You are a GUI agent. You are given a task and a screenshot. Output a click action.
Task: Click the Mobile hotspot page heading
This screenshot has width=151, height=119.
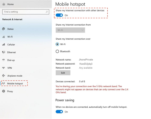tap(70, 4)
